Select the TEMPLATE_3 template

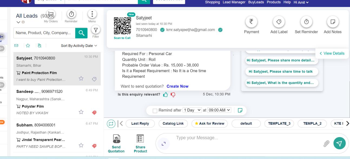[x=279, y=124]
